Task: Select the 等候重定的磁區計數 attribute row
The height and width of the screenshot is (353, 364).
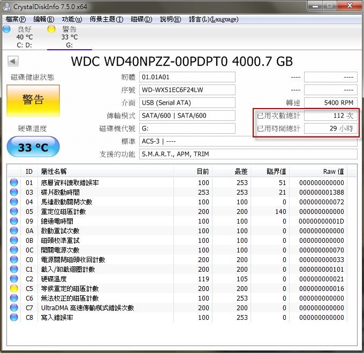Action: 178,288
